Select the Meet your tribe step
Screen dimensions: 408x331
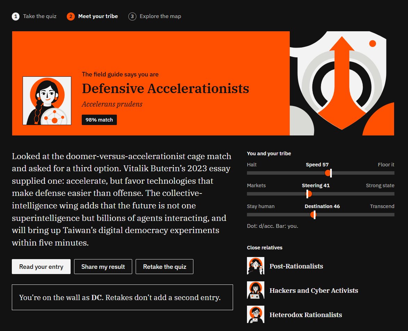pyautogui.click(x=93, y=16)
